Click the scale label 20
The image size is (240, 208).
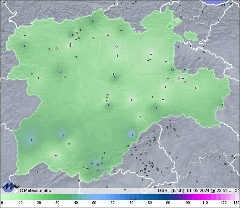[39, 203]
